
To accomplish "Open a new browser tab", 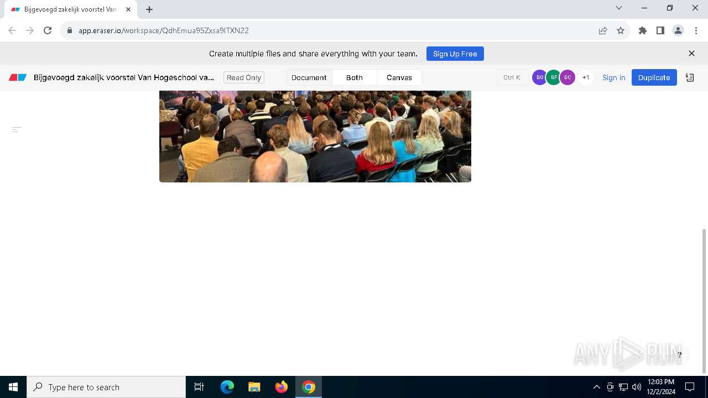I will pos(149,9).
